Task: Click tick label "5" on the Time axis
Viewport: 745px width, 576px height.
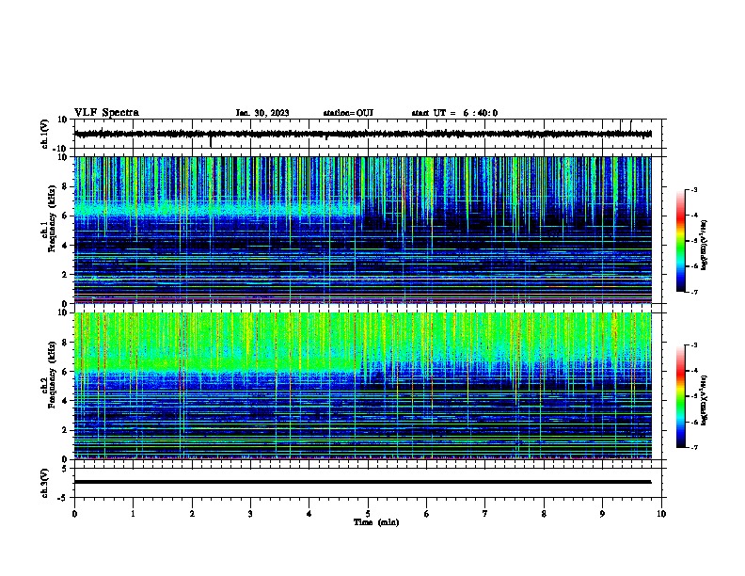Action: [x=368, y=514]
